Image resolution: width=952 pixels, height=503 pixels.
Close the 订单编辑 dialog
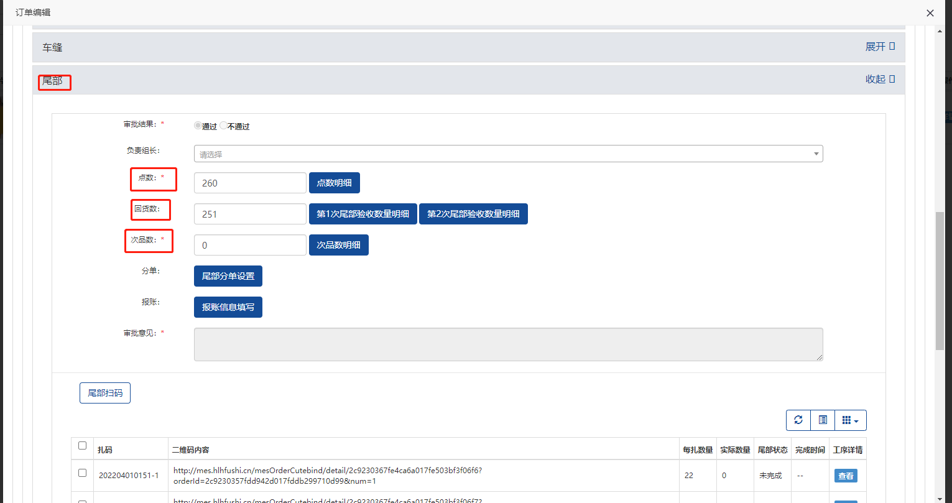point(930,13)
